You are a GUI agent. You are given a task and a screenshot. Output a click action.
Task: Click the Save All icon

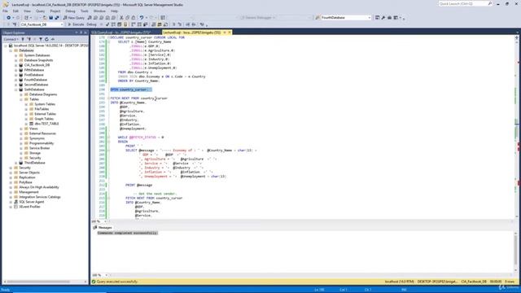[57, 18]
